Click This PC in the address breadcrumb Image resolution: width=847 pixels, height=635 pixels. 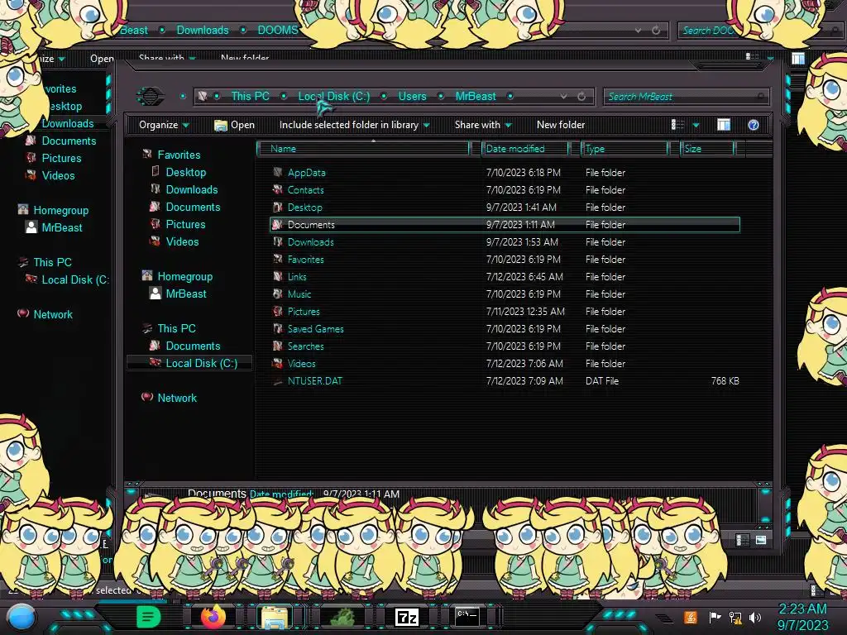tap(250, 96)
